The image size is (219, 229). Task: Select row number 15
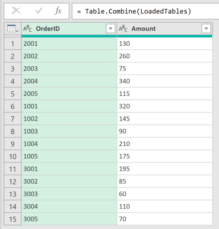[x=13, y=219]
